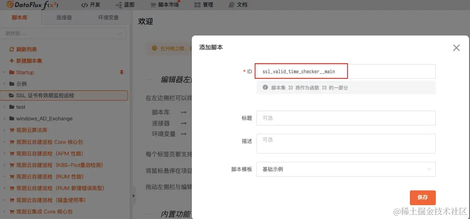Click the test folder icon

pyautogui.click(x=12, y=107)
